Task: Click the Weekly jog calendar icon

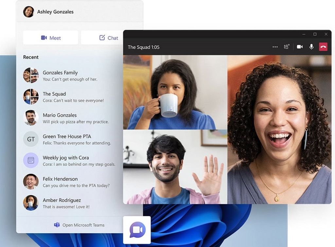Action: 31,160
